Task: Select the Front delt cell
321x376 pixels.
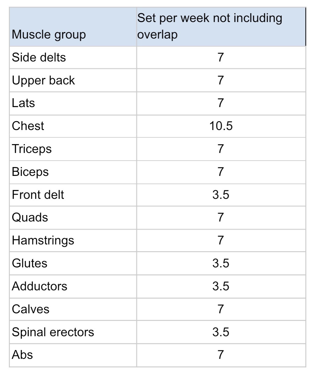Action: [x=38, y=195]
